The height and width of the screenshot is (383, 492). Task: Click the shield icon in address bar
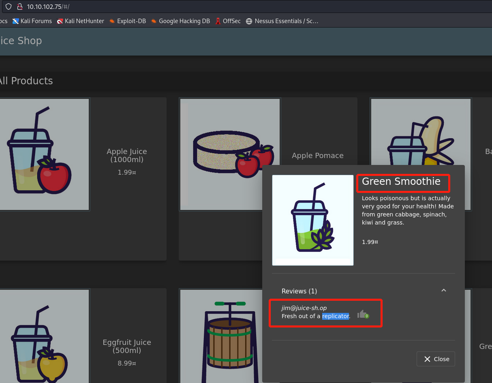click(8, 6)
